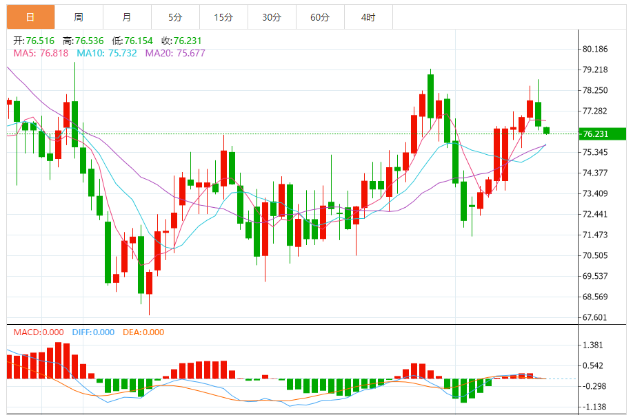Open the 4时 timeframe tab
This screenshot has height=415, width=633.
coord(368,17)
